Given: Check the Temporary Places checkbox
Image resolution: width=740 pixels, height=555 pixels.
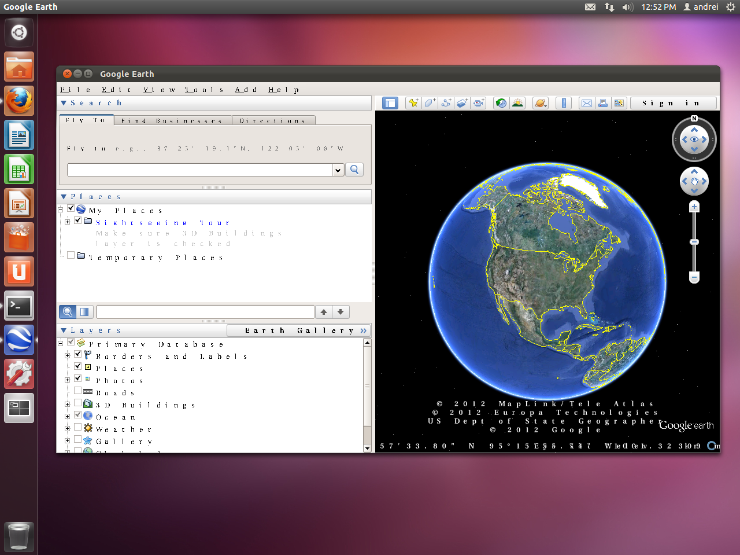Looking at the screenshot, I should pos(71,255).
